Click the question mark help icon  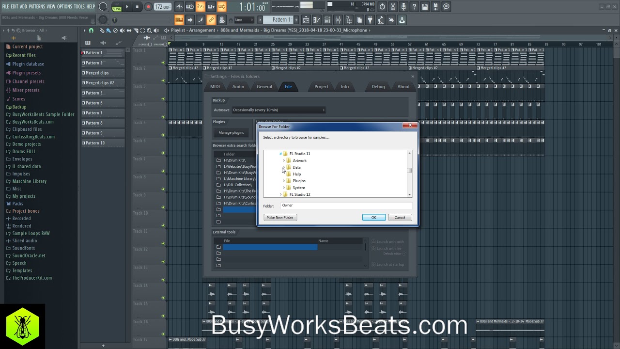(x=414, y=7)
